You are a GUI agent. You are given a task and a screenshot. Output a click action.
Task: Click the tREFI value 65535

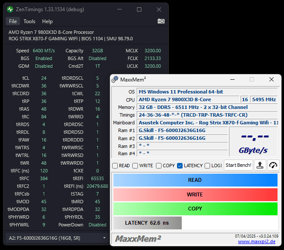pos(98,178)
